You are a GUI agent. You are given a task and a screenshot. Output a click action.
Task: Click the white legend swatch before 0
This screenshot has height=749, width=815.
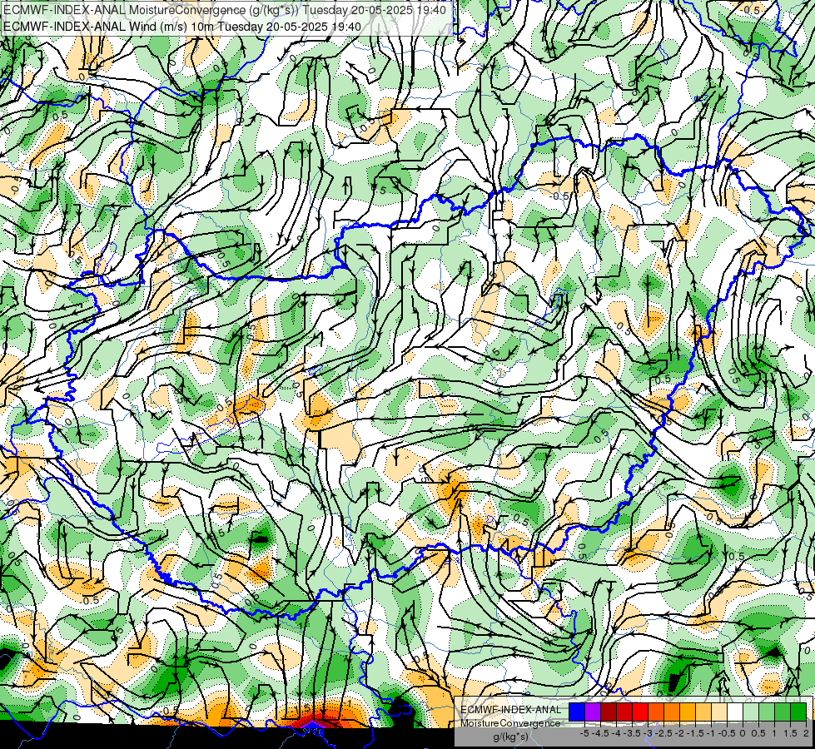click(x=735, y=712)
